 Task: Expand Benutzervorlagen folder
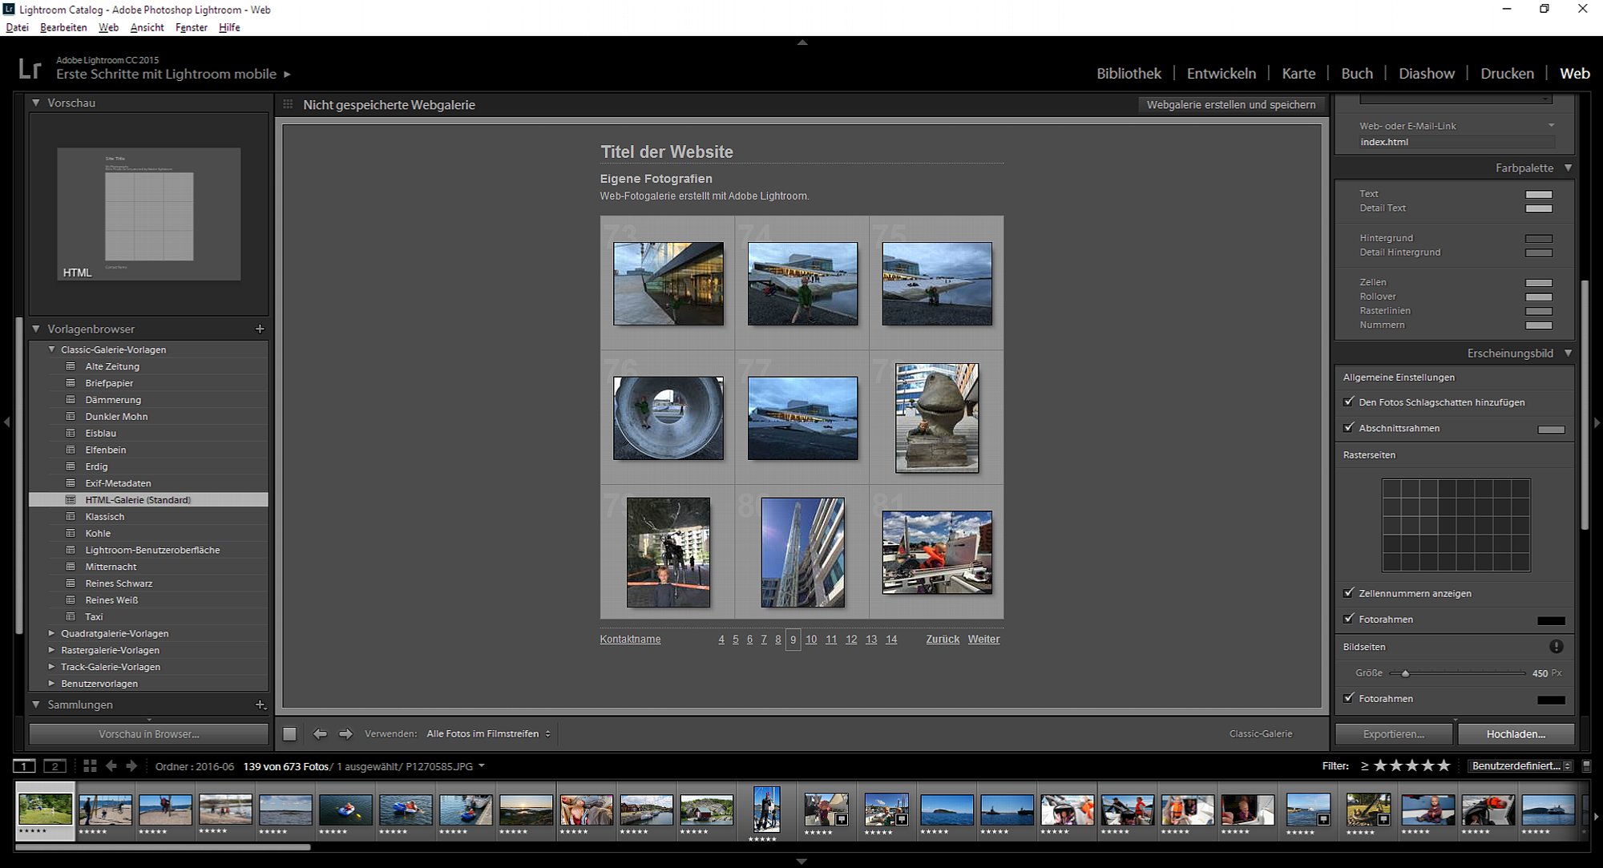click(52, 684)
